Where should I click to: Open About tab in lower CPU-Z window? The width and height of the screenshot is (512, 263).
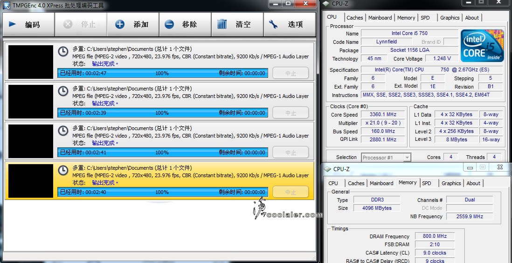tap(473, 183)
